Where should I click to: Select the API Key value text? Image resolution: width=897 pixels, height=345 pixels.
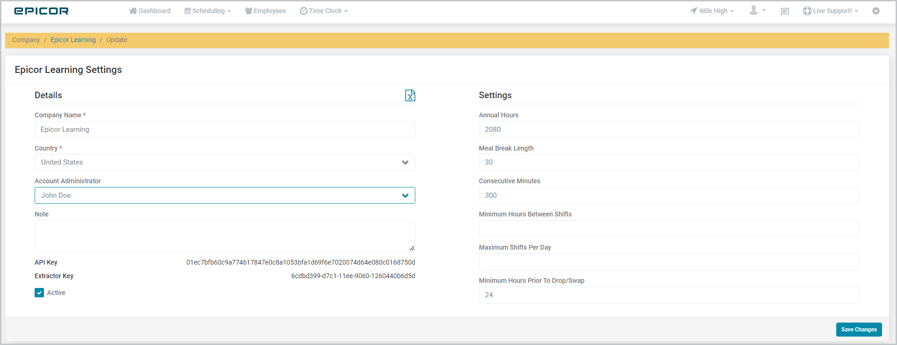coord(301,262)
